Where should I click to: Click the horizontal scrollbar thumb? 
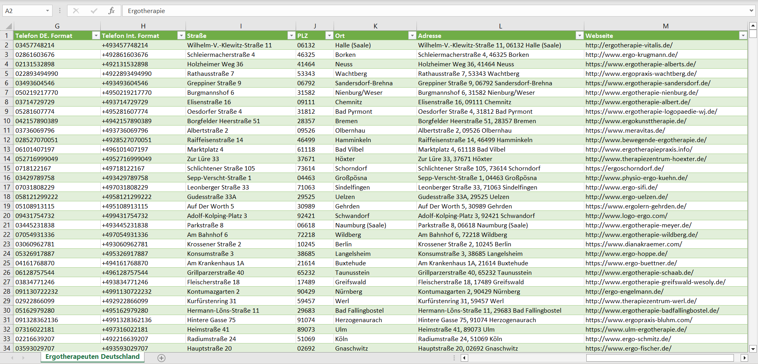click(x=660, y=358)
